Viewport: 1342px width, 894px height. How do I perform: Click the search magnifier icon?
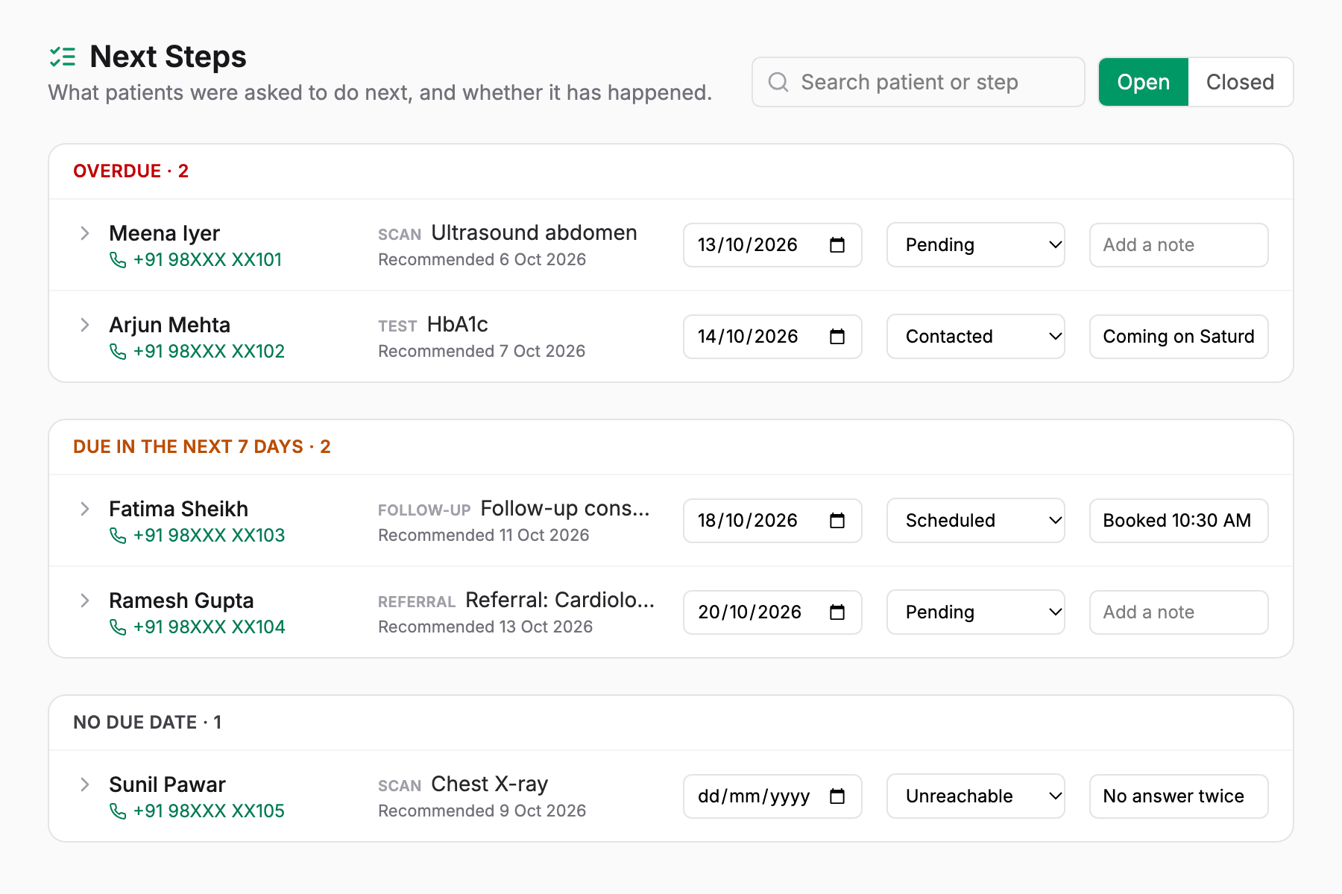(778, 82)
